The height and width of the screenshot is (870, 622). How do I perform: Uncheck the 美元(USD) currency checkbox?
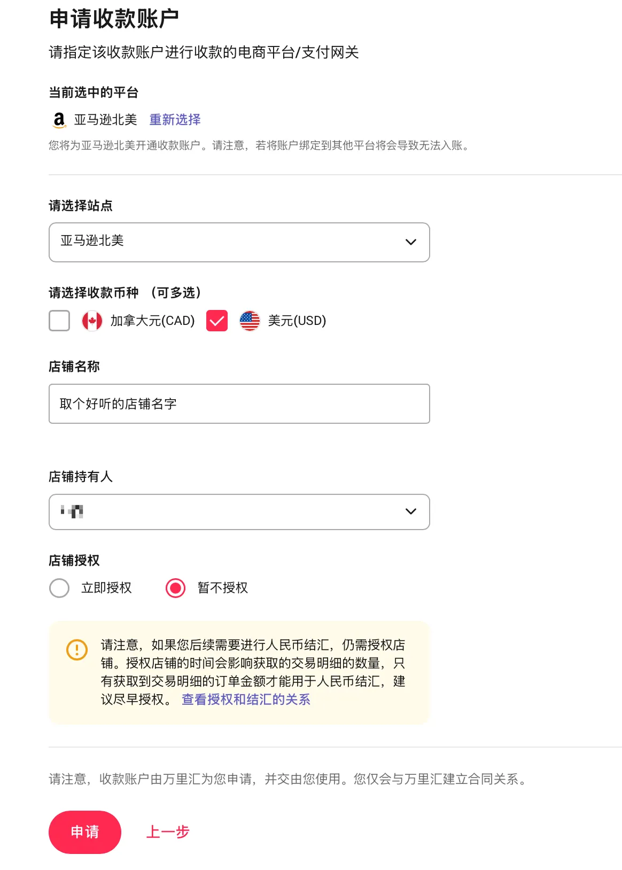click(217, 321)
